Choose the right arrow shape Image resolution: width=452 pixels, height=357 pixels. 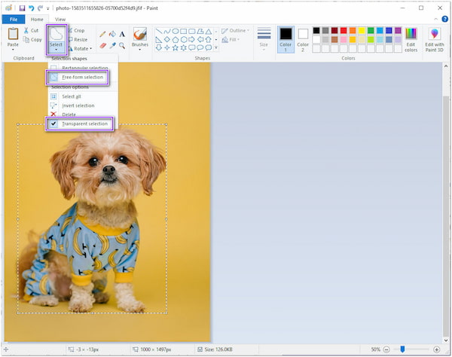click(191, 39)
